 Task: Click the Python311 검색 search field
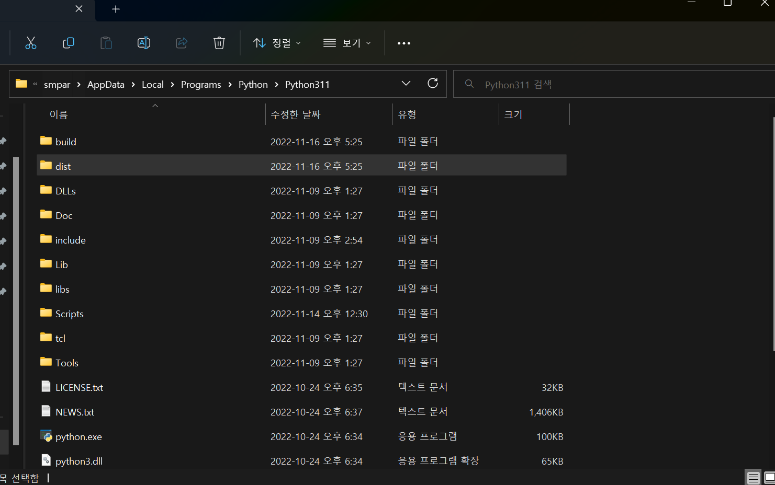(614, 84)
